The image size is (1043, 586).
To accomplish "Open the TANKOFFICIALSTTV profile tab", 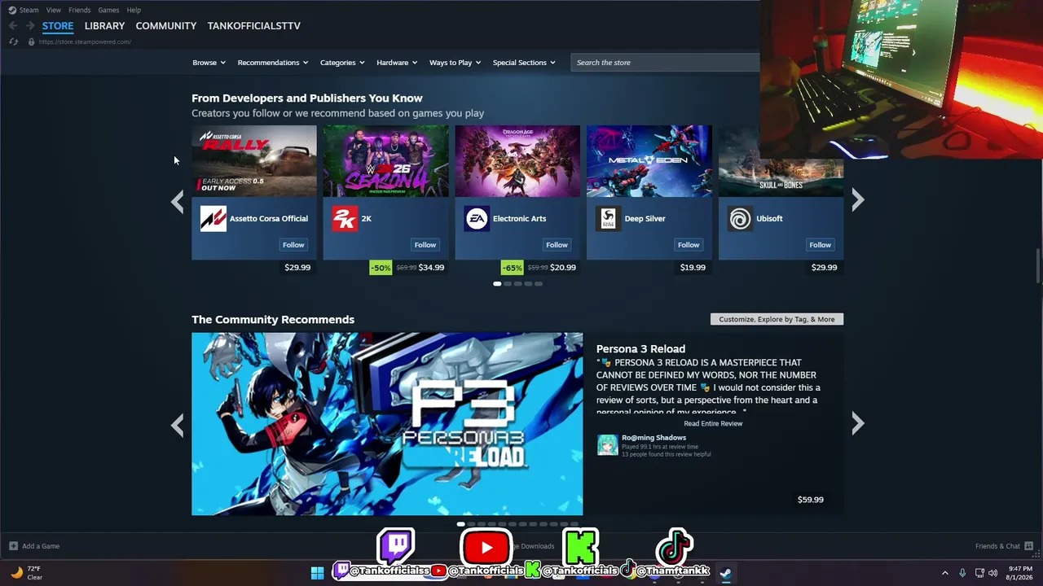I will (254, 26).
